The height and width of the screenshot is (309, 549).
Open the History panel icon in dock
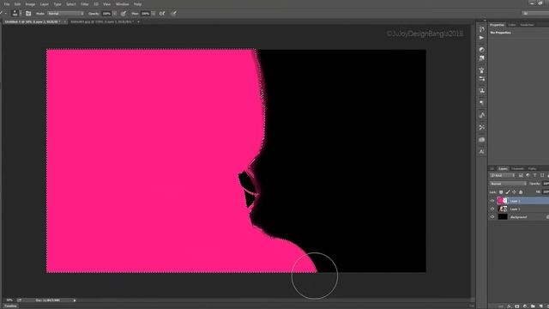[x=482, y=29]
